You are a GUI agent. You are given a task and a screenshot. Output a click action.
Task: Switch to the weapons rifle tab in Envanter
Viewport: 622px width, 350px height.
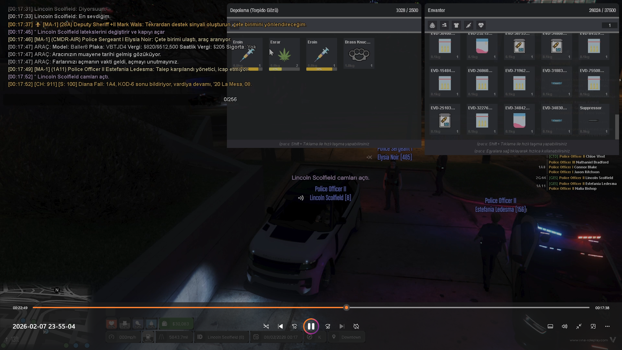[469, 25]
